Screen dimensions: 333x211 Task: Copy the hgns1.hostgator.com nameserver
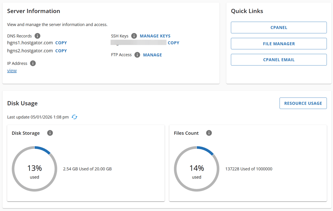tap(61, 43)
